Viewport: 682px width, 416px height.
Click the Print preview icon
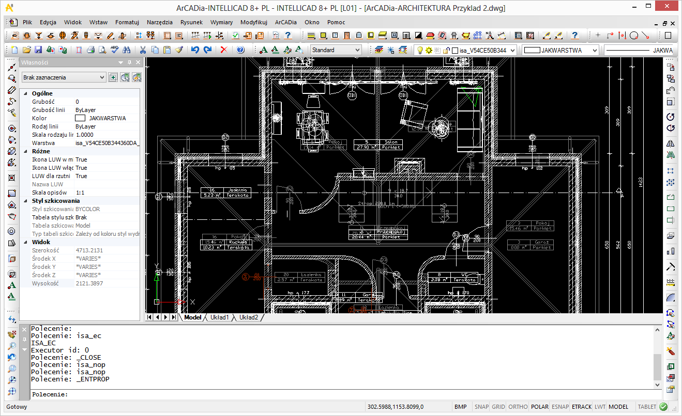click(102, 50)
